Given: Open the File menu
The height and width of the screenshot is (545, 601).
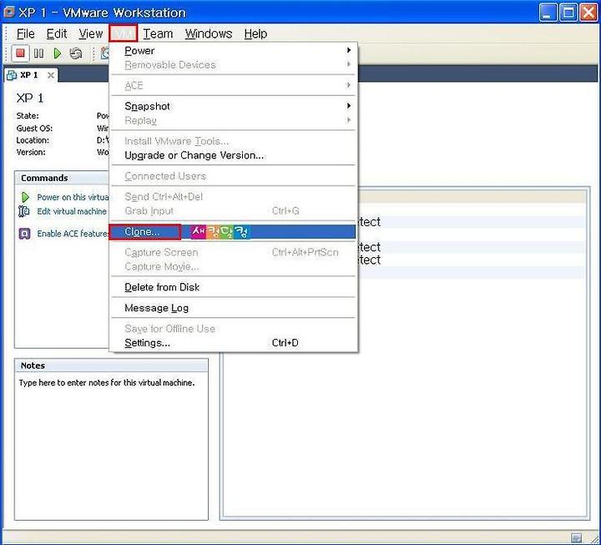Looking at the screenshot, I should pos(25,33).
